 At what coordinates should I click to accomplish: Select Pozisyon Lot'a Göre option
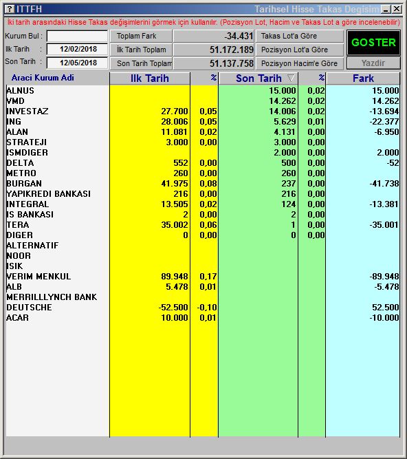(x=300, y=50)
